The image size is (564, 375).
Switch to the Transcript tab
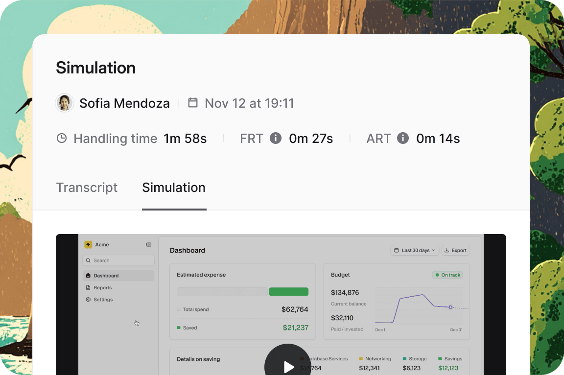pos(87,187)
